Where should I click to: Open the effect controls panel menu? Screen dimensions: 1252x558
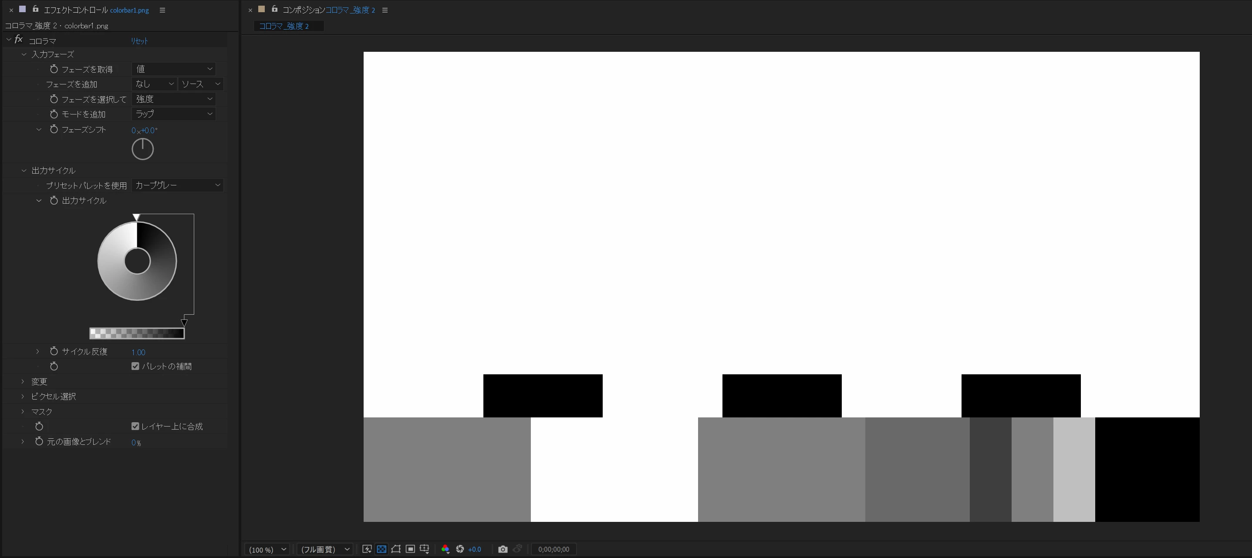(x=162, y=10)
